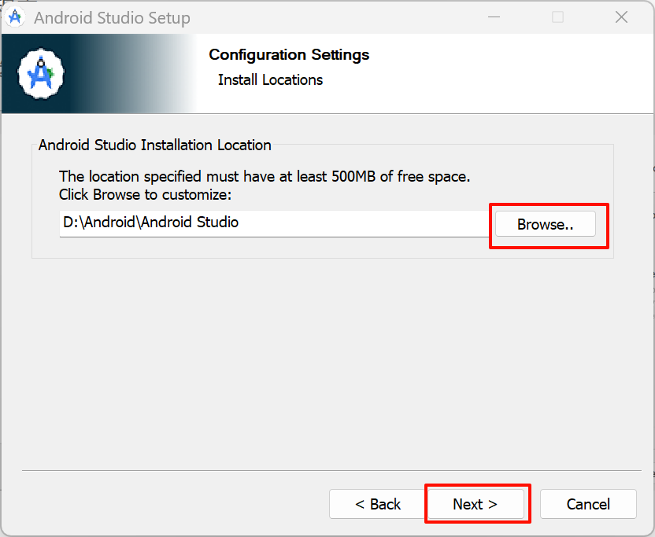Go back with the < Back button
The image size is (655, 537).
coord(377,504)
